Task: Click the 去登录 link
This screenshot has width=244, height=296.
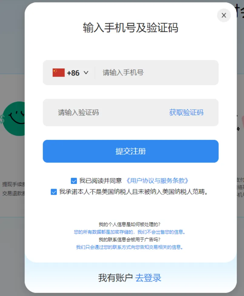Action: point(148,278)
